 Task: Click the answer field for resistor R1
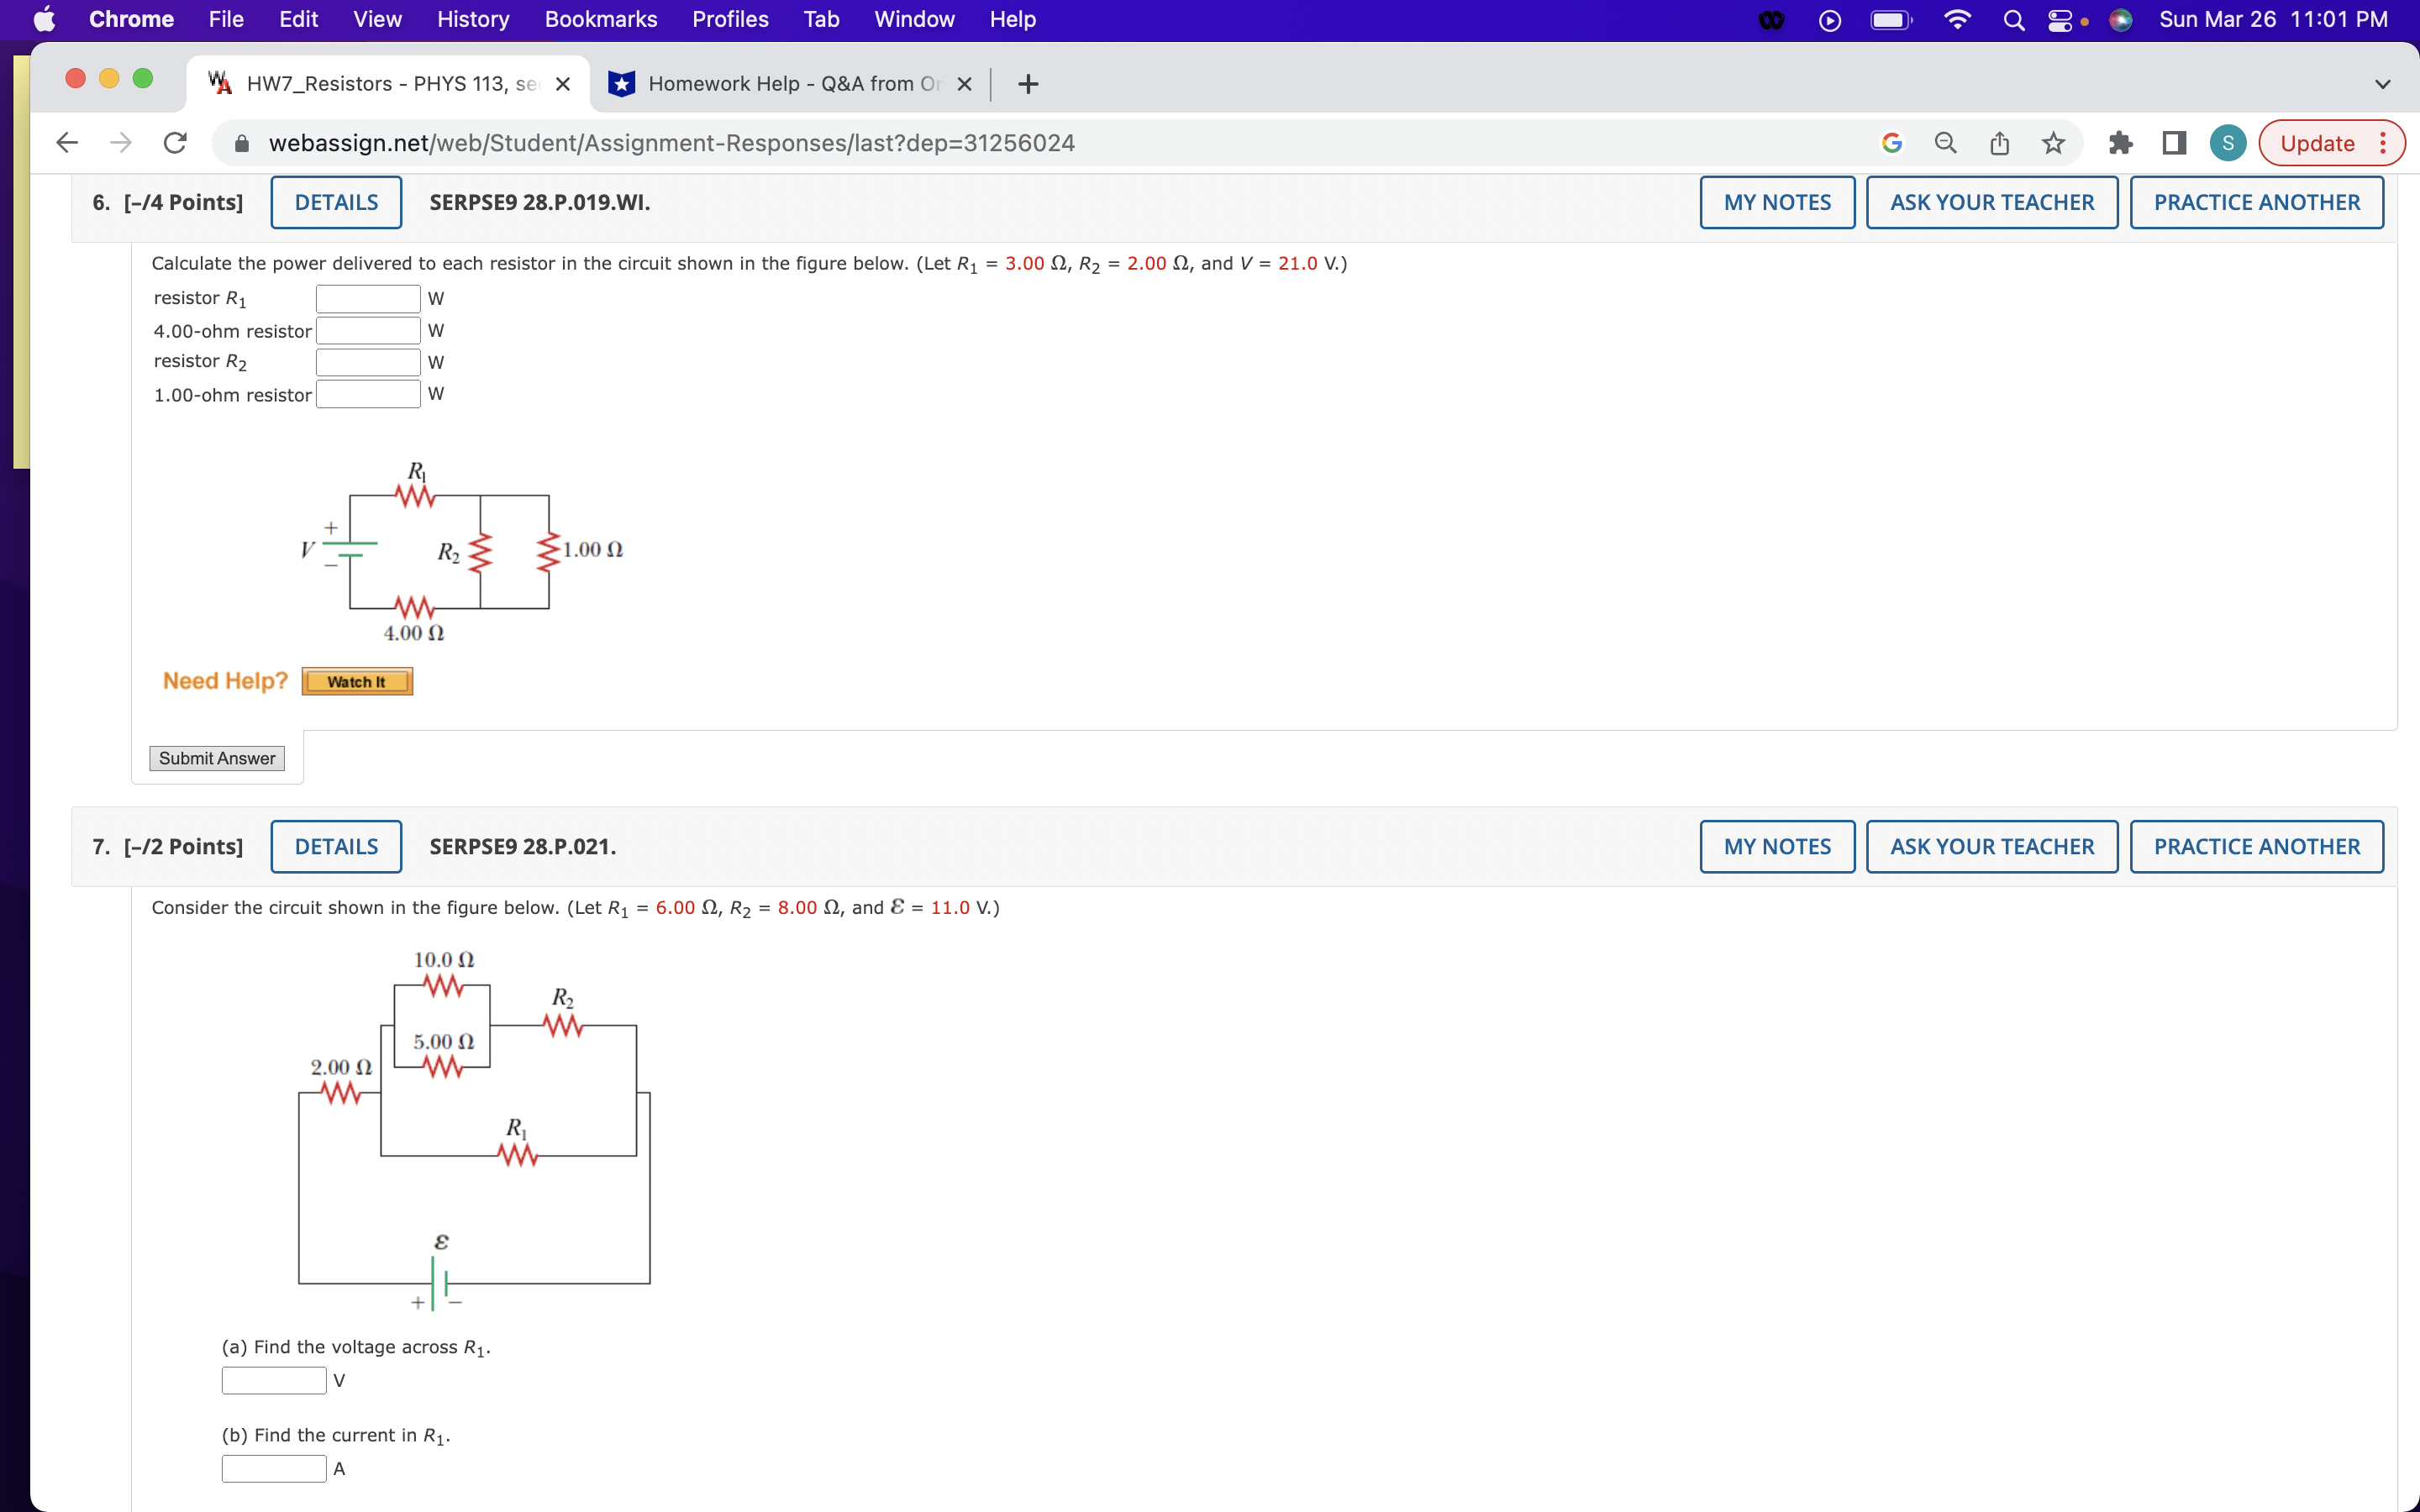coord(367,297)
